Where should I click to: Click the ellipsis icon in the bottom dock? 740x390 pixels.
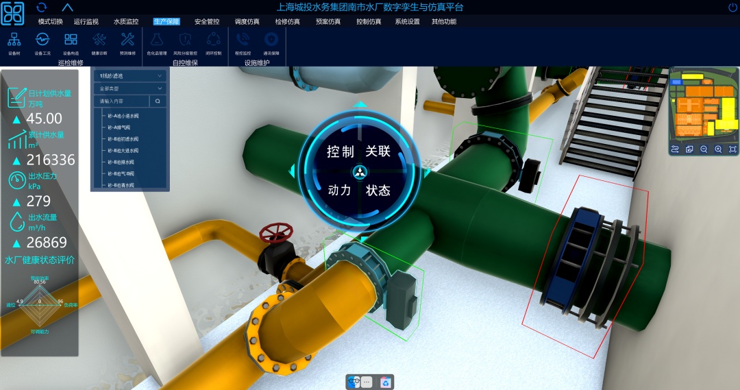tap(367, 382)
